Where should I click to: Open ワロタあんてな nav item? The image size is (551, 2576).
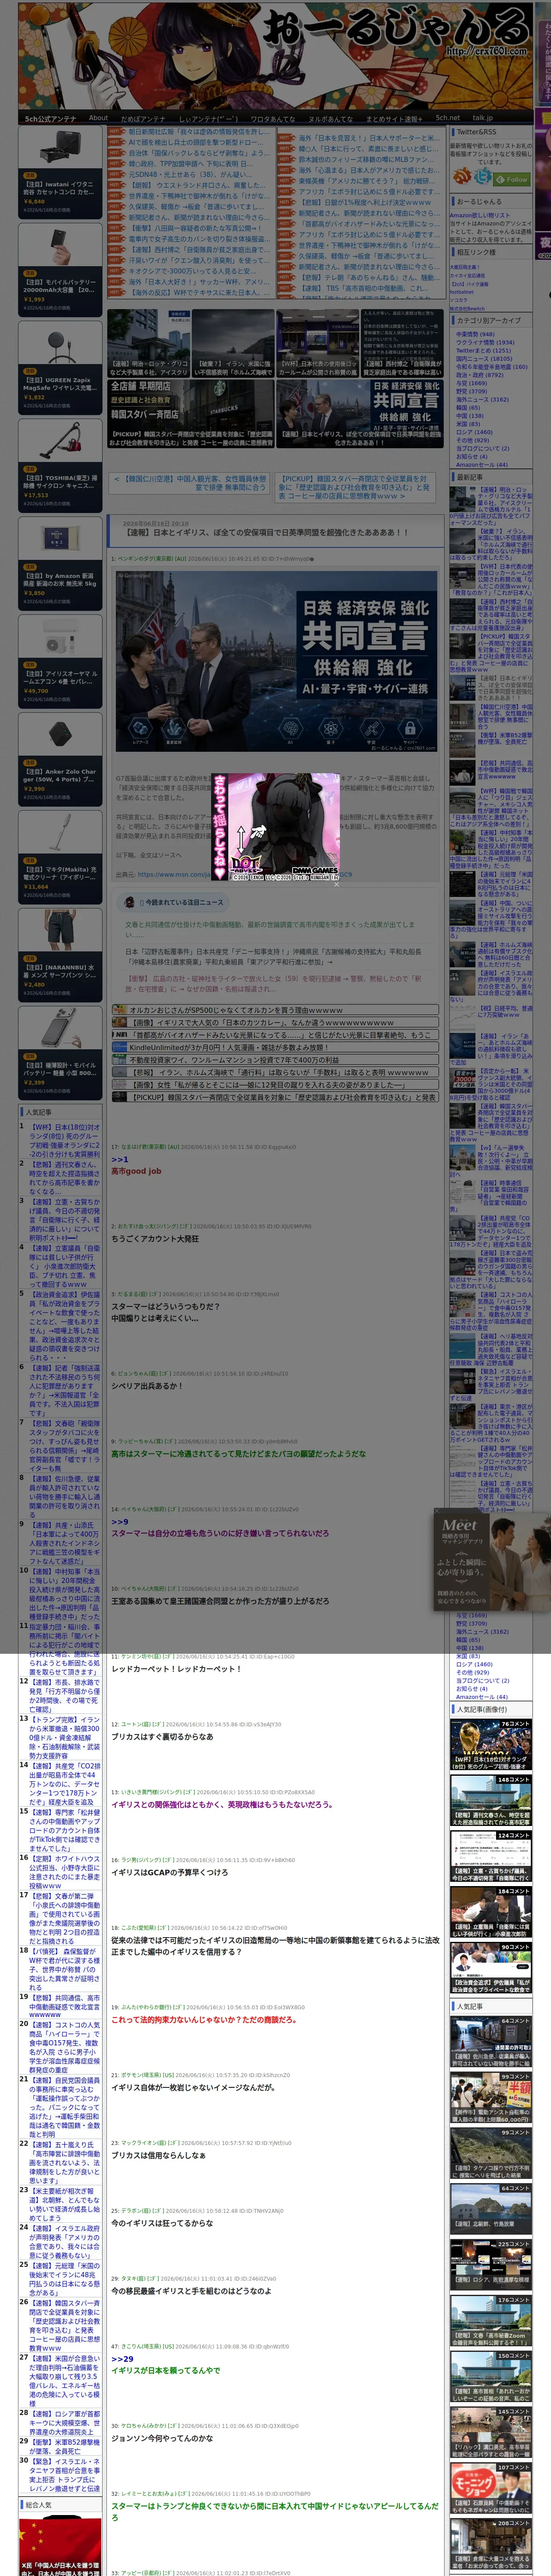point(273,118)
